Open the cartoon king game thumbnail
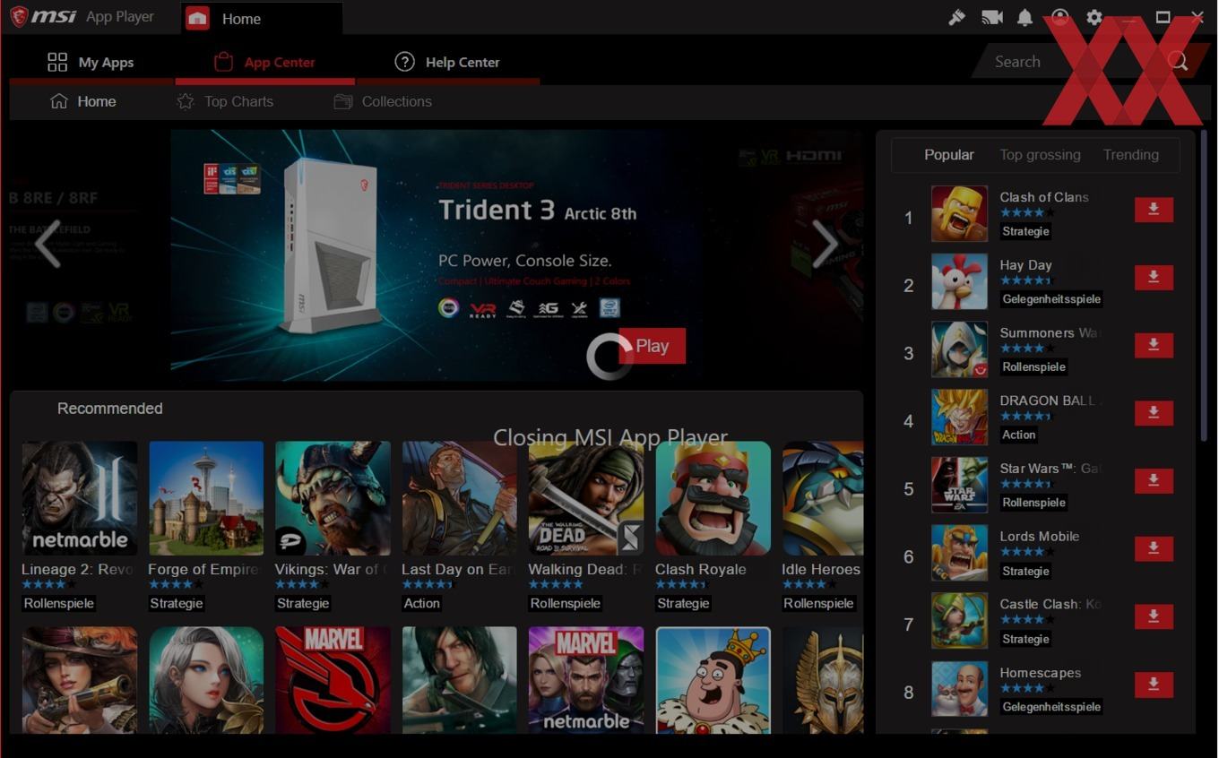Image resolution: width=1219 pixels, height=758 pixels. pos(713,681)
